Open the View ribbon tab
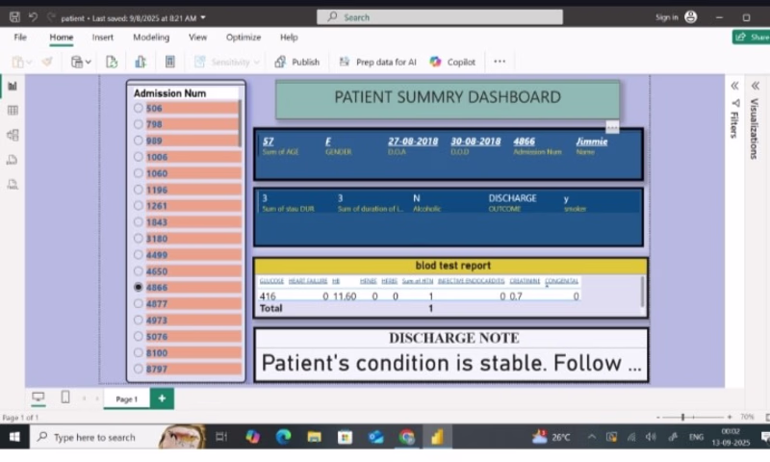 [x=198, y=38]
